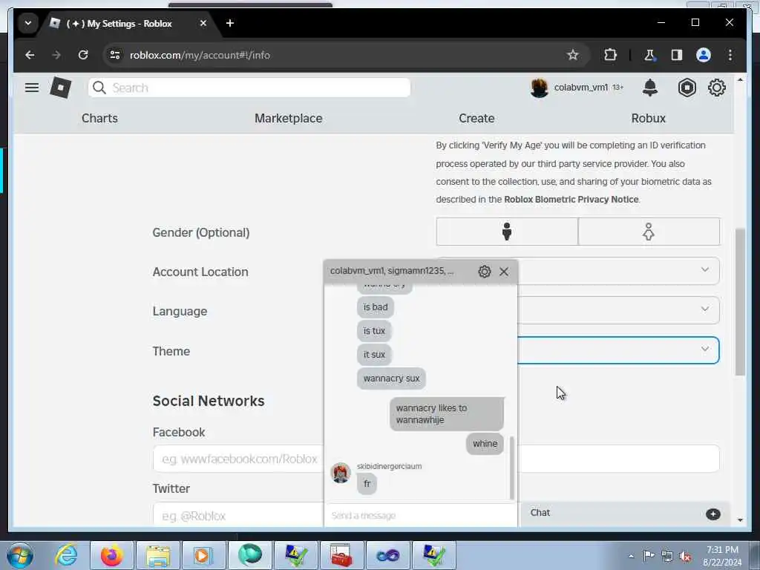Click the 'whine' chat message
Viewport: 760px width, 570px height.
pos(485,444)
